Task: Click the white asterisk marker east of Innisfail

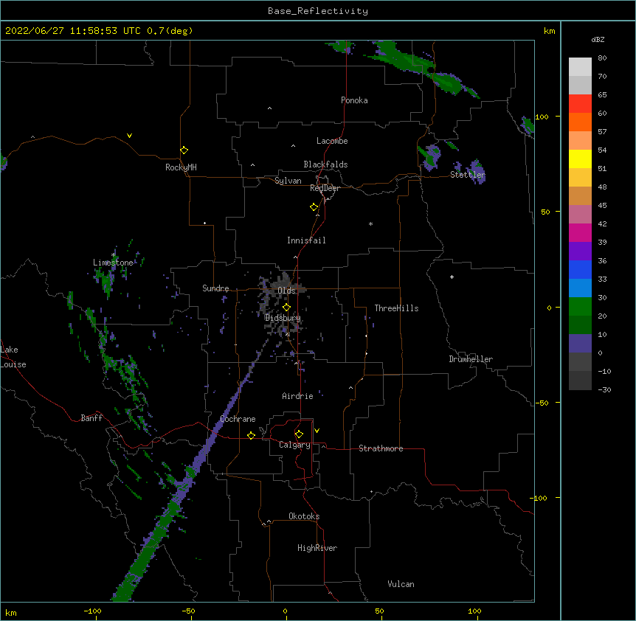Action: click(x=370, y=223)
